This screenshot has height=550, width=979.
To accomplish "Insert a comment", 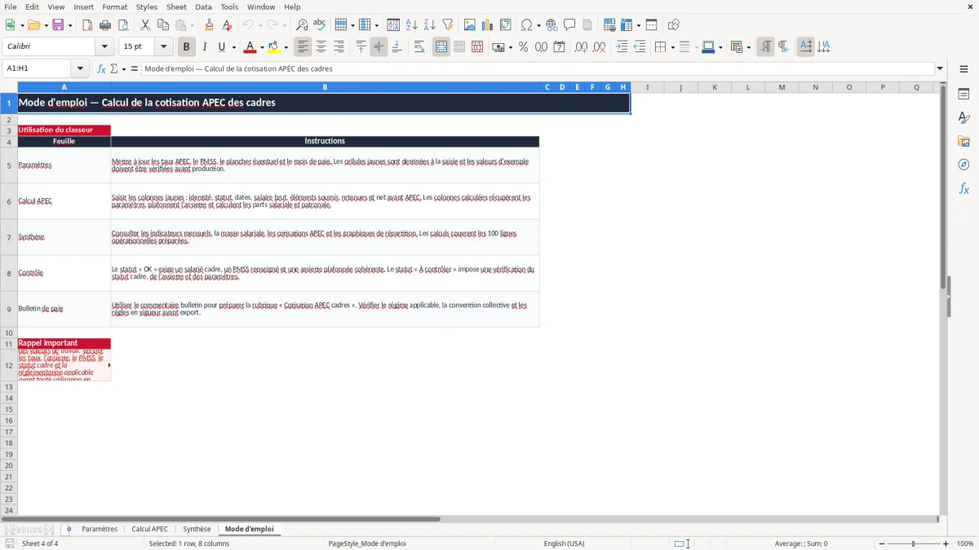I will click(x=570, y=25).
